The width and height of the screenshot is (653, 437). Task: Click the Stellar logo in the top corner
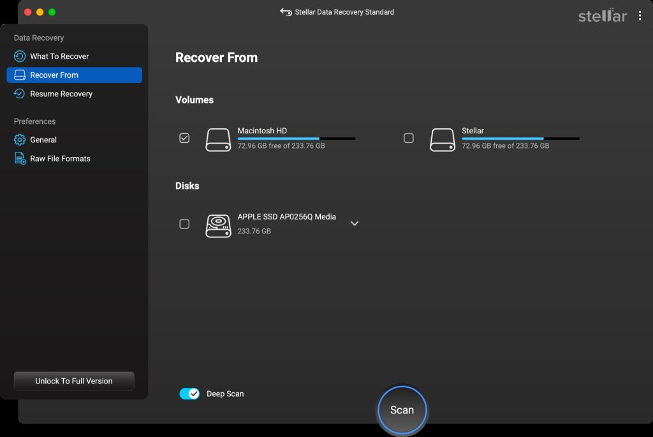tap(602, 17)
